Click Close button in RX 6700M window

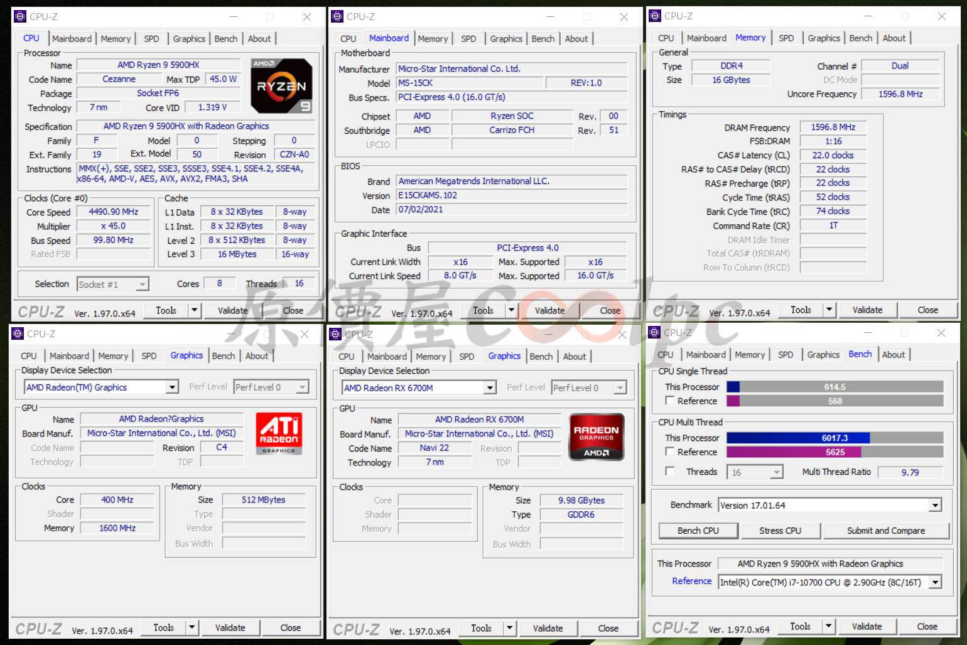(608, 628)
